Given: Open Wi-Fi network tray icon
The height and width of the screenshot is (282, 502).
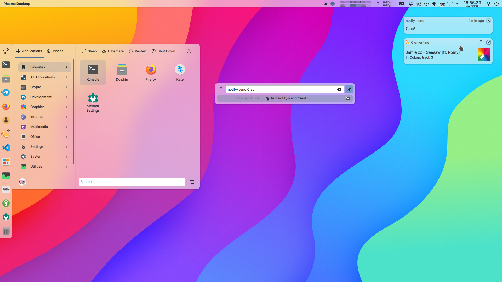Looking at the screenshot, I should pos(450,4).
